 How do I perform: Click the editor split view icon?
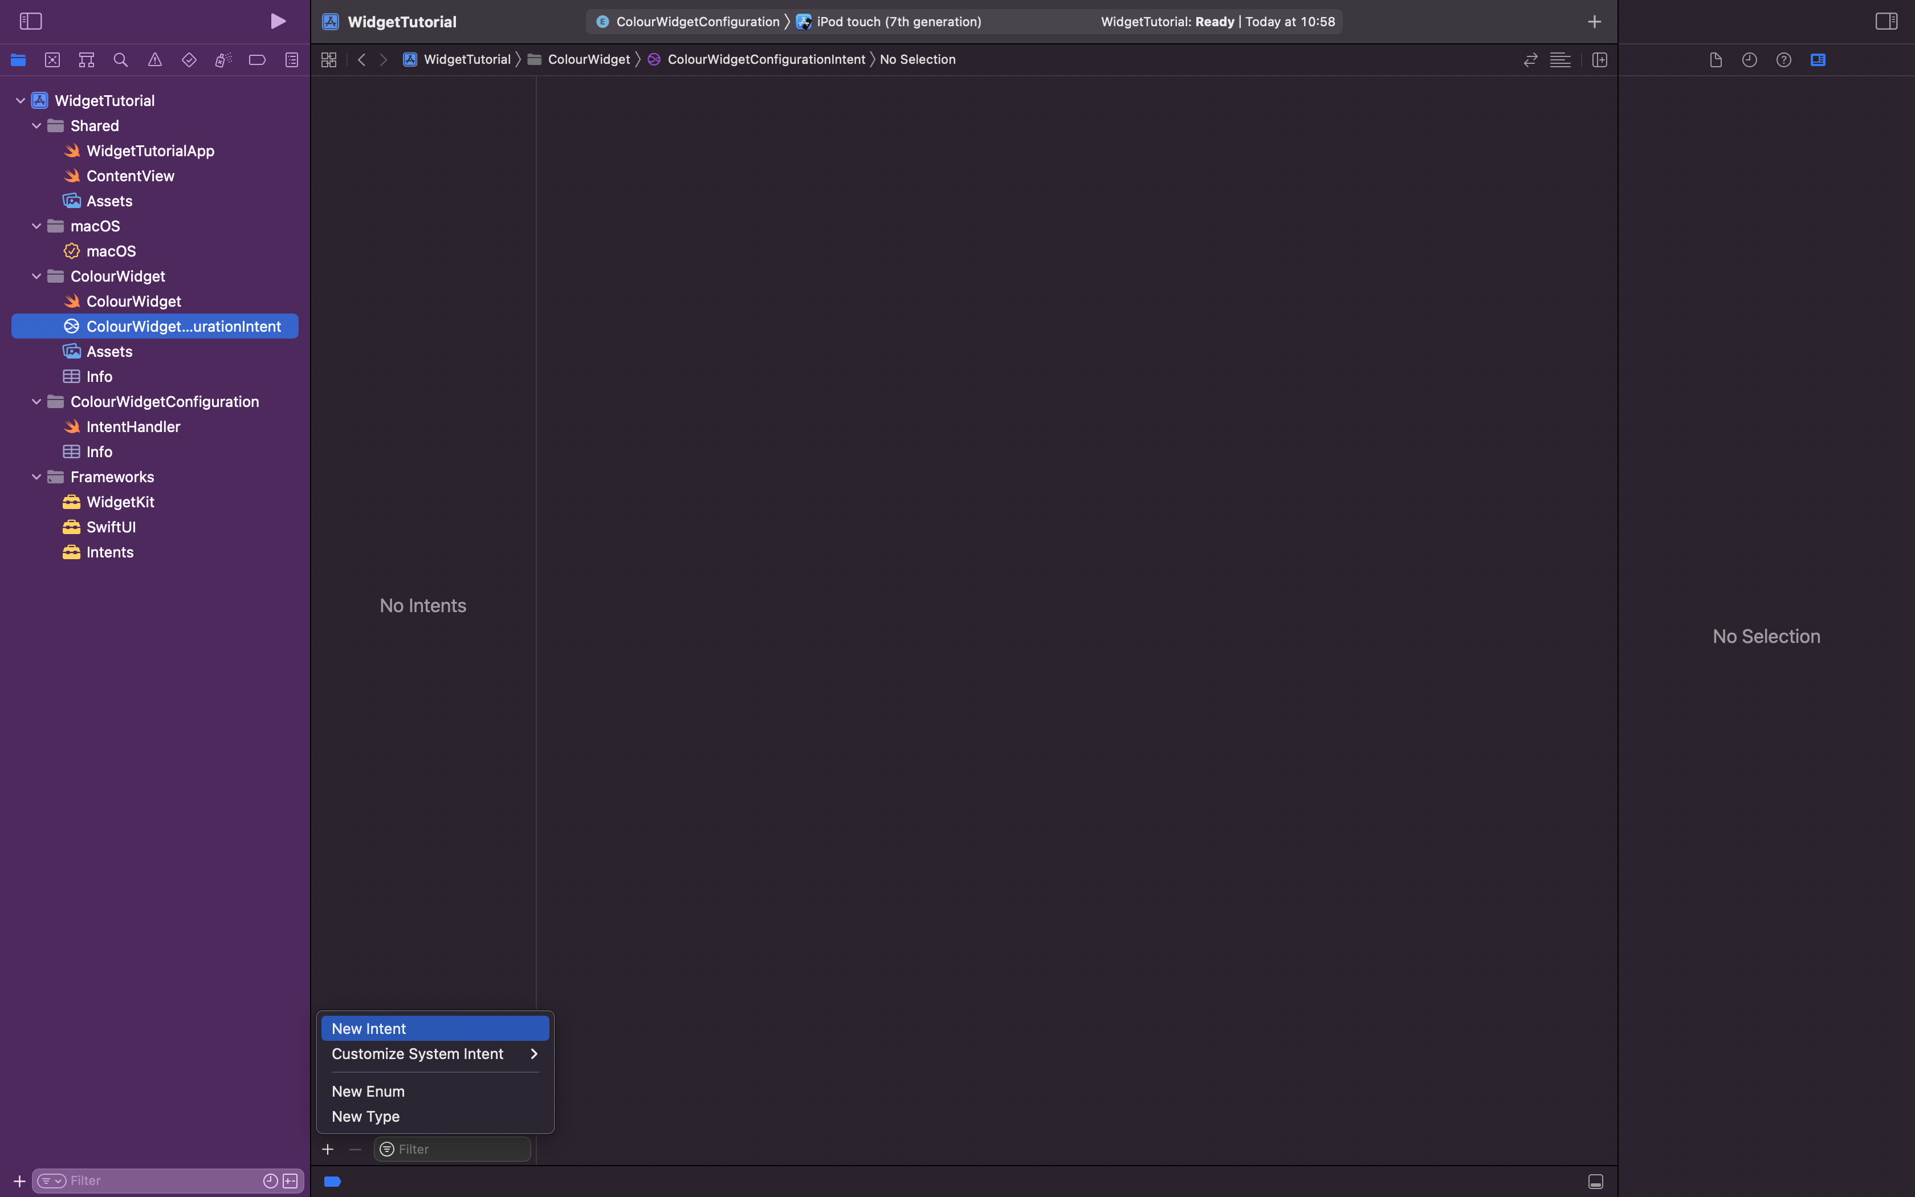coord(1599,59)
